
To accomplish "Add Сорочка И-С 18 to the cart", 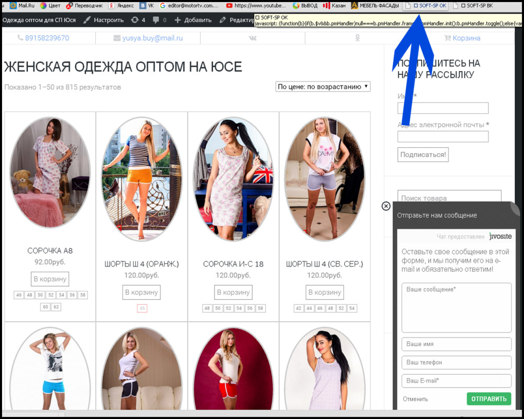I will tap(233, 292).
